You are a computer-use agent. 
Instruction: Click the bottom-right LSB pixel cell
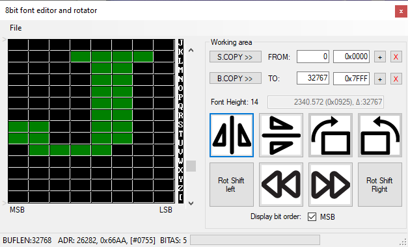point(164,197)
